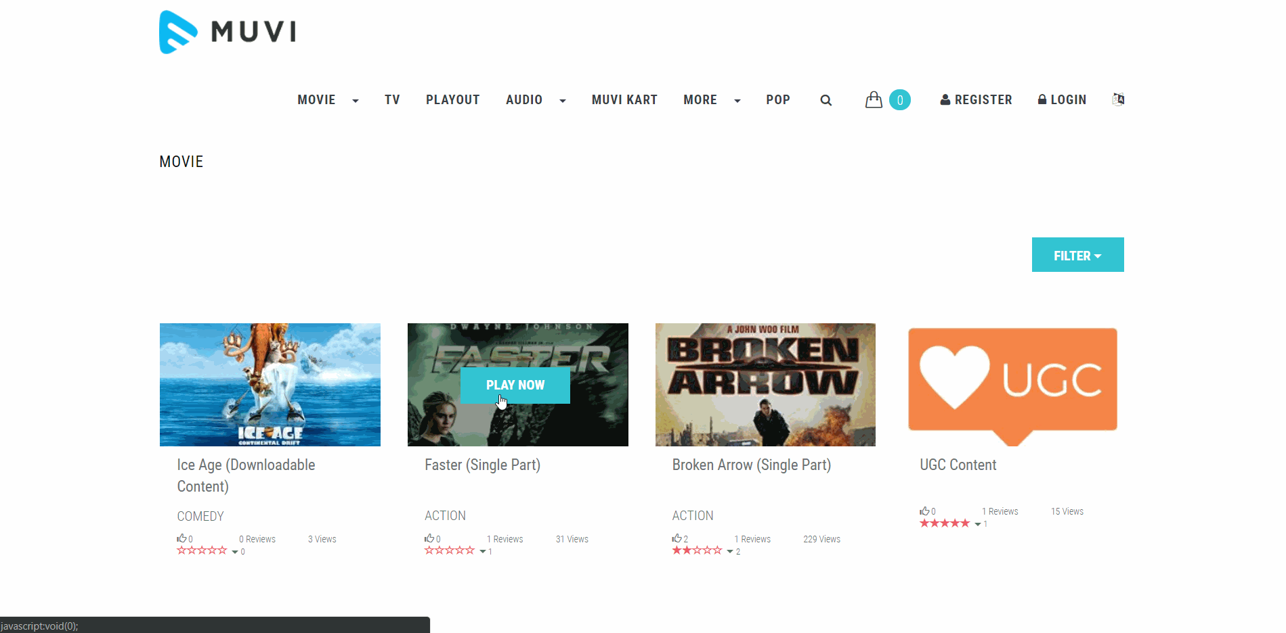Like Broken Arrow with thumbs-up icon
This screenshot has width=1286, height=633.
(x=677, y=538)
